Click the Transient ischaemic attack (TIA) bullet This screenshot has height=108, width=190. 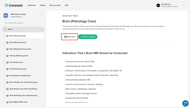(x=80, y=62)
